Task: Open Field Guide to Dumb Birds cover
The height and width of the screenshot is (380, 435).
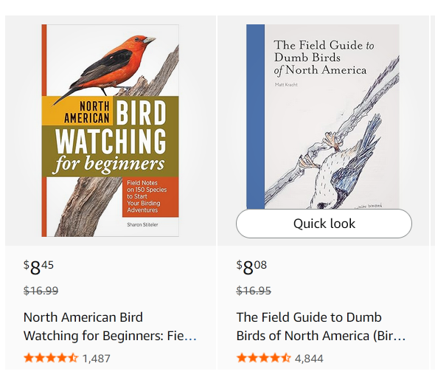Action: (323, 117)
